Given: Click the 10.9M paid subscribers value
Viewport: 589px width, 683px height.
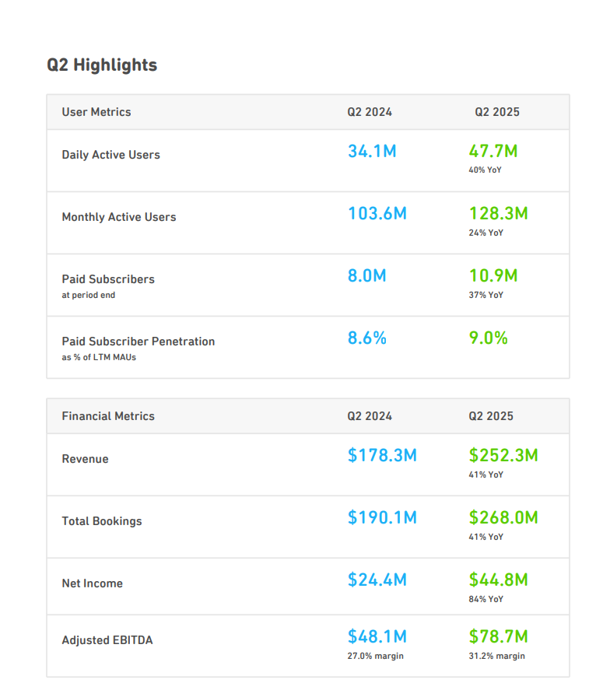Looking at the screenshot, I should pos(493,275).
